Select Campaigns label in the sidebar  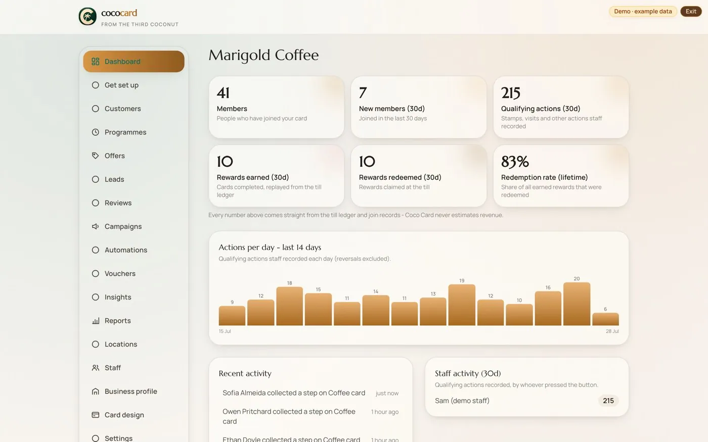[x=123, y=226]
